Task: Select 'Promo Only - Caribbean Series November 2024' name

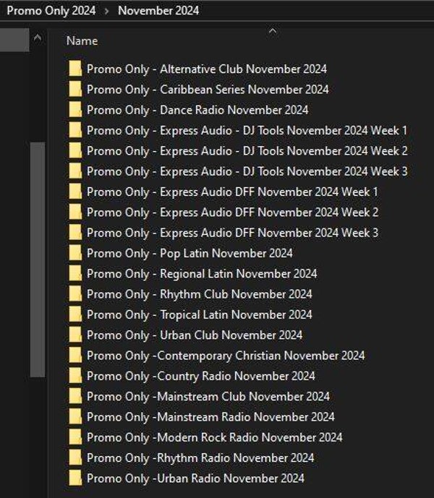Action: (208, 90)
